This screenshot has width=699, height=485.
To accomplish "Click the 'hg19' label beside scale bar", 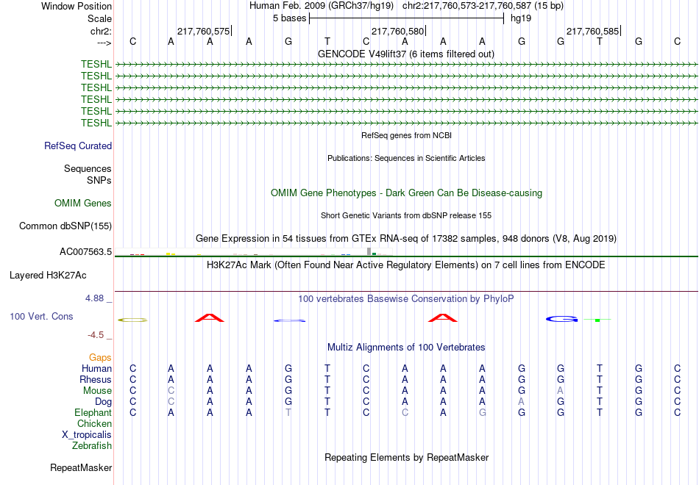I will 521,18.
